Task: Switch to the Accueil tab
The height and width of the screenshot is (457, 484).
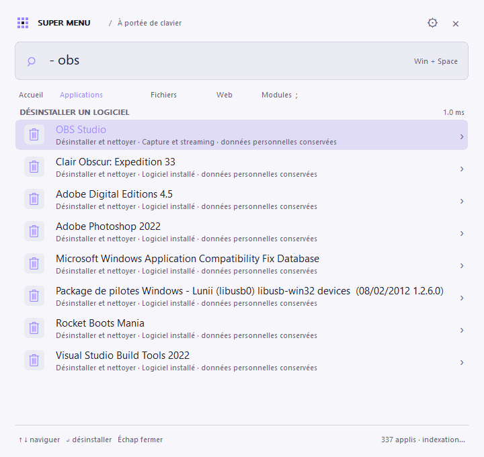Action: coord(31,95)
